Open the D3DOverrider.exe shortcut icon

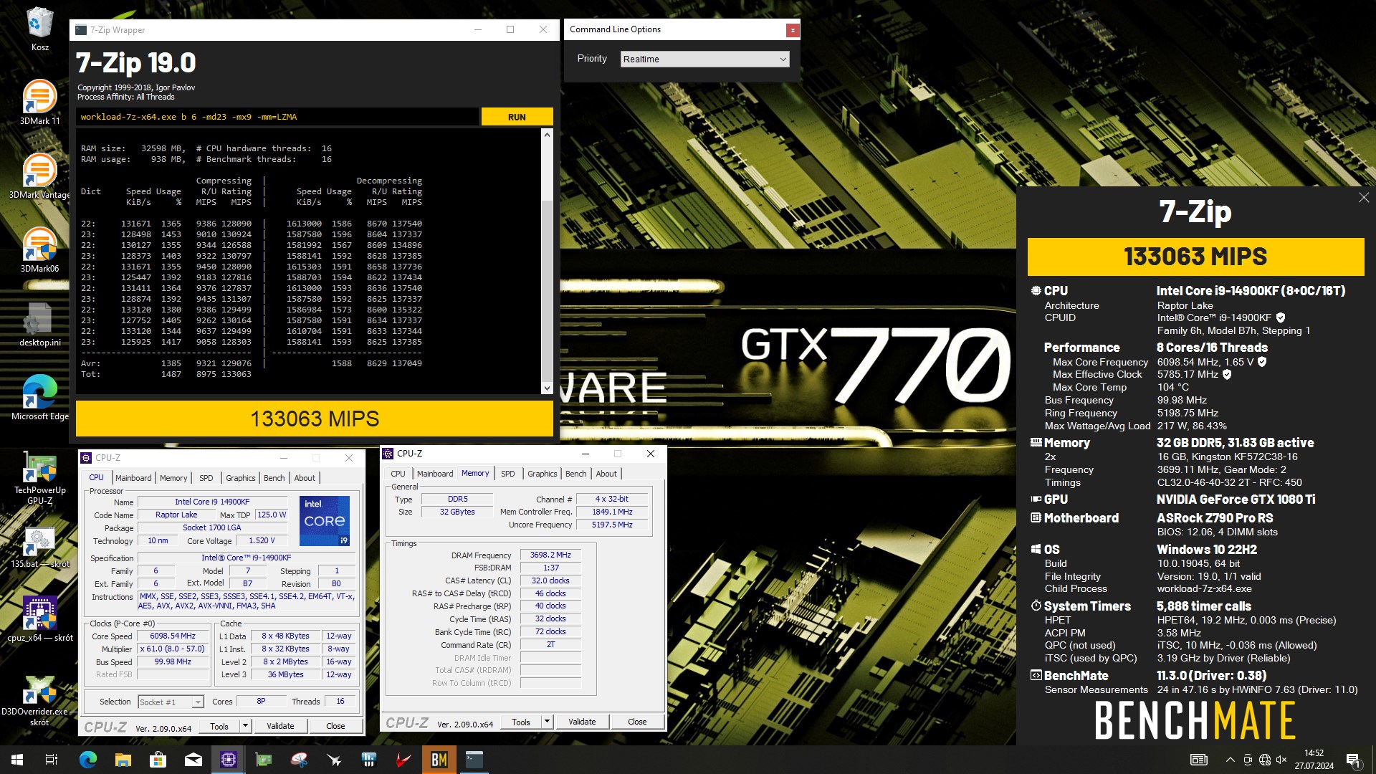point(39,701)
